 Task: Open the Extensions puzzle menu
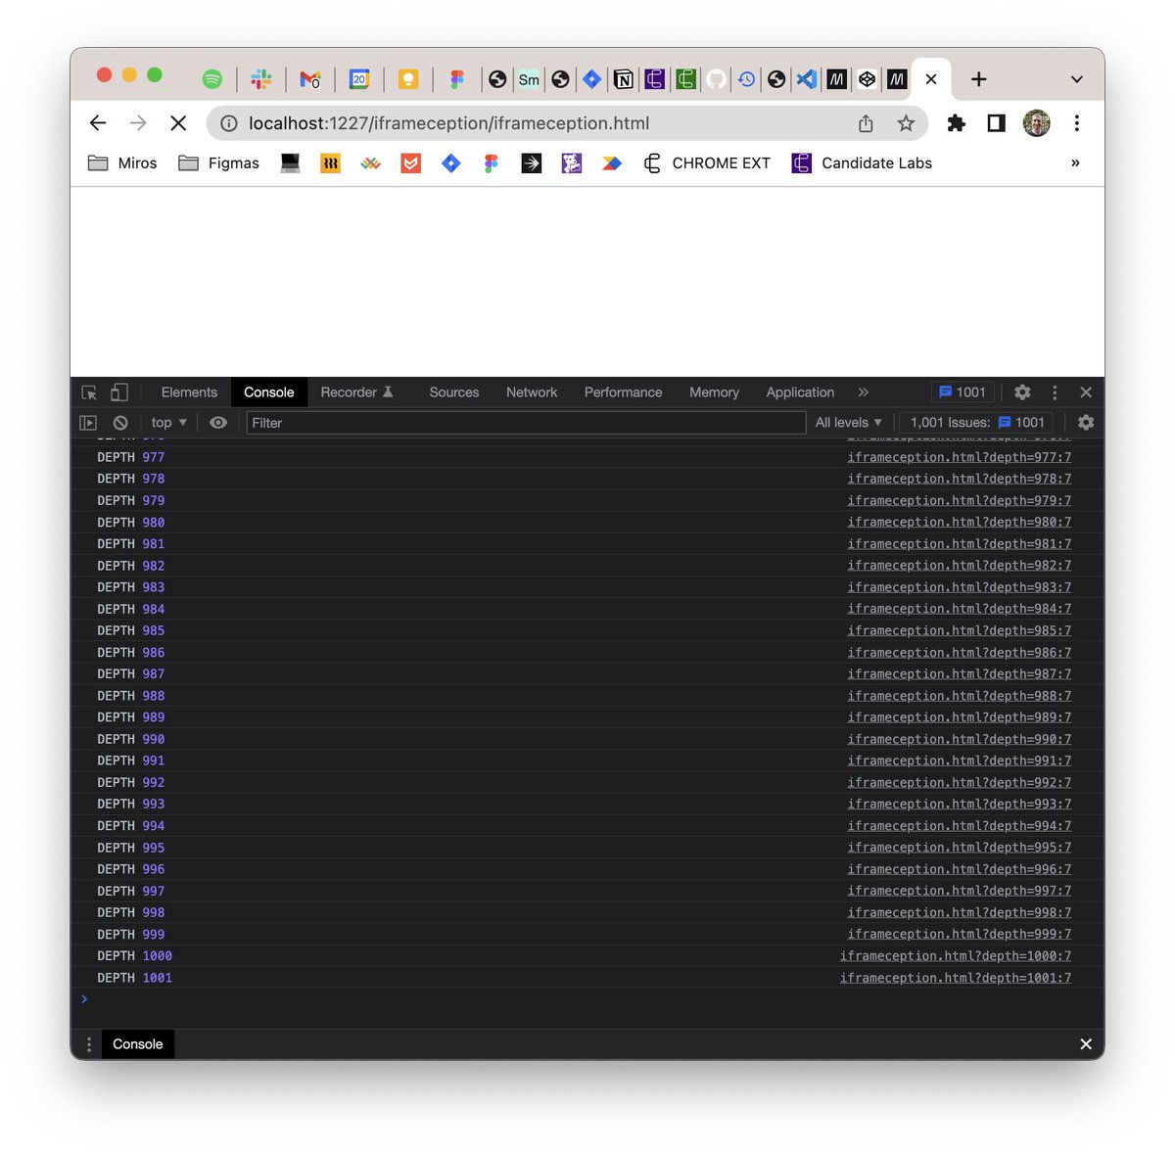coord(957,123)
